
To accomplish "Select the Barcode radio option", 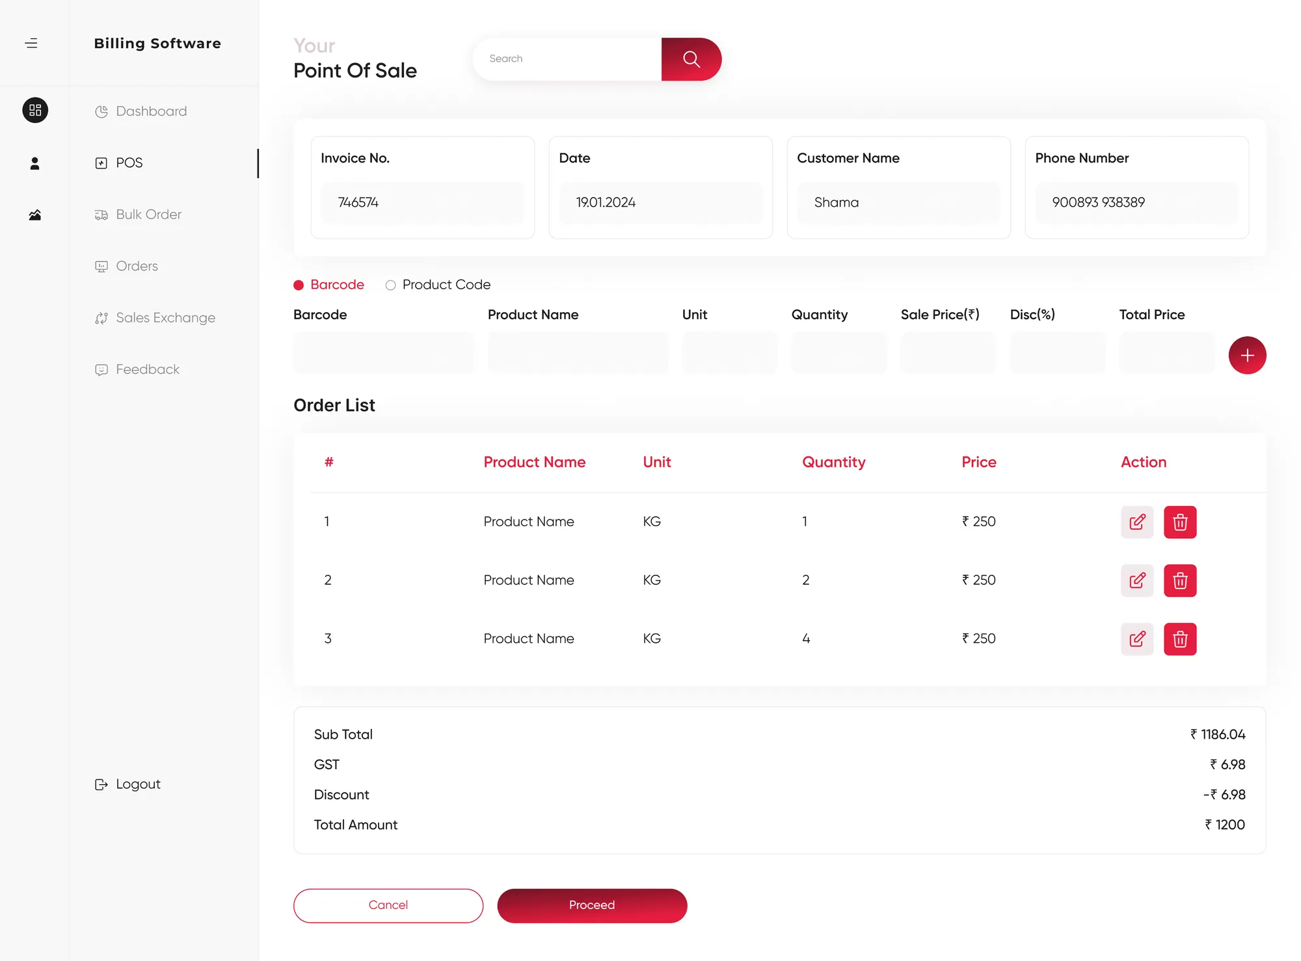I will click(x=329, y=285).
